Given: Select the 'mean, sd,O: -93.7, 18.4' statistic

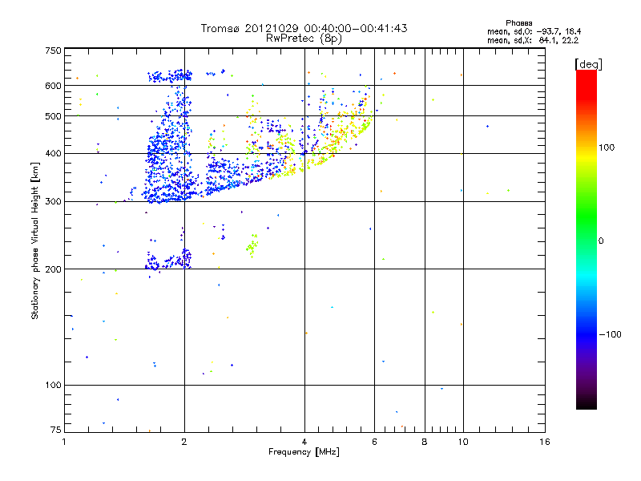Looking at the screenshot, I should pyautogui.click(x=534, y=31).
